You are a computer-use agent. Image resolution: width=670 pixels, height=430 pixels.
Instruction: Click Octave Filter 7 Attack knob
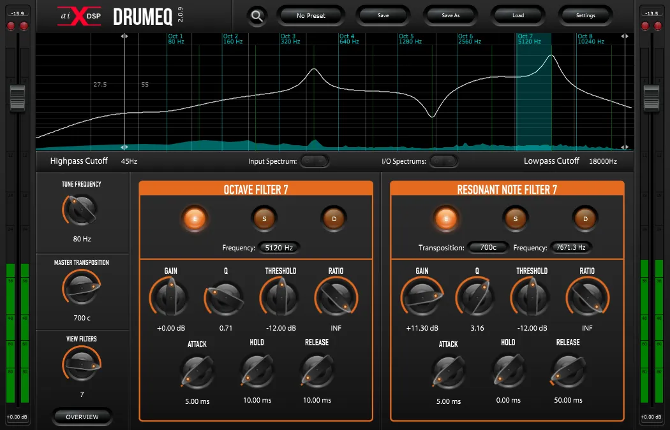click(x=197, y=372)
